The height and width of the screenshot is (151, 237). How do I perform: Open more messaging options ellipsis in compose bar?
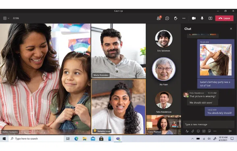point(215,131)
